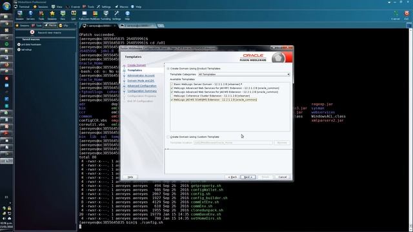Click the Template location input field
Viewport: 413px width, 232px height.
233,142
